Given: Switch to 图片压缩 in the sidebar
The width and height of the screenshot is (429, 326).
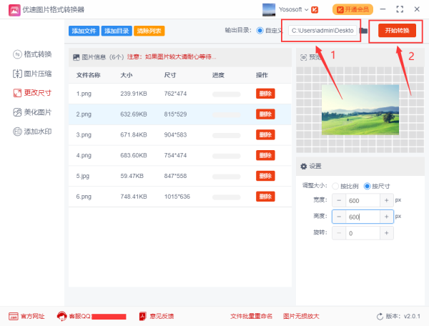Looking at the screenshot, I should 32,74.
